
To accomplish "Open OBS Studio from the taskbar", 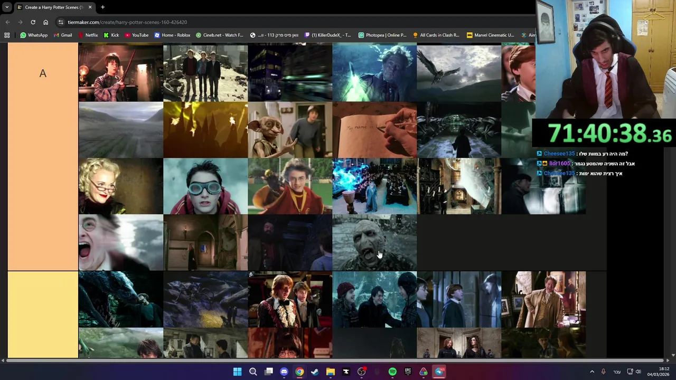I will click(x=362, y=372).
